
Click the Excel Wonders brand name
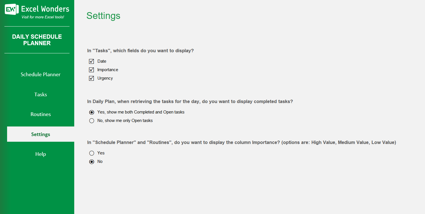coord(45,9)
